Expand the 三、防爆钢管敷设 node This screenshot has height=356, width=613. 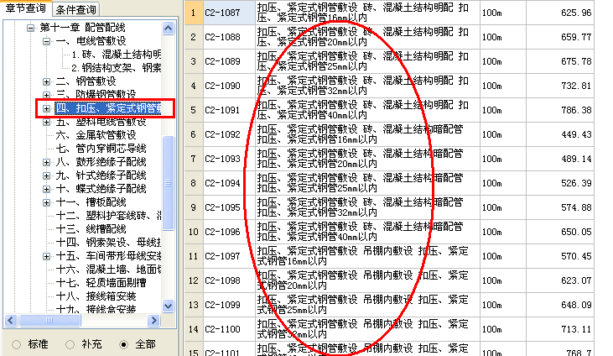(46, 95)
